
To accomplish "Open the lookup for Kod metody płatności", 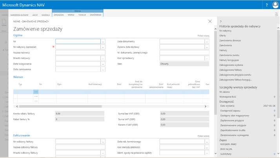I will (207, 147).
